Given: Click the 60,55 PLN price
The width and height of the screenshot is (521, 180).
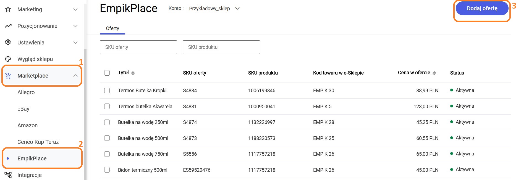Looking at the screenshot, I should [x=427, y=138].
